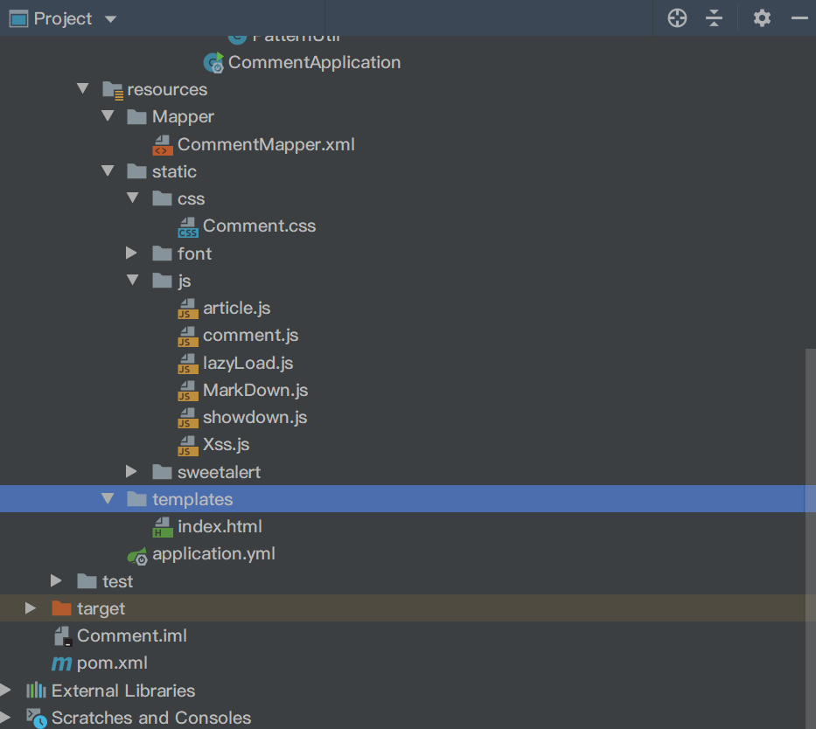Expand the sweetalert folder
Screen dimensions: 816x729
[132, 472]
